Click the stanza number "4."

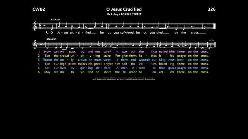pos(39,64)
